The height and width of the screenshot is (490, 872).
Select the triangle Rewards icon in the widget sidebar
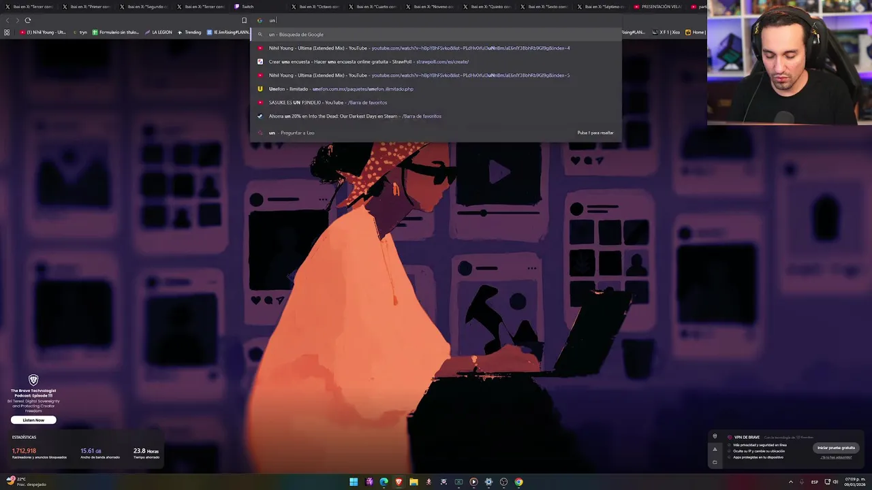[x=715, y=449]
